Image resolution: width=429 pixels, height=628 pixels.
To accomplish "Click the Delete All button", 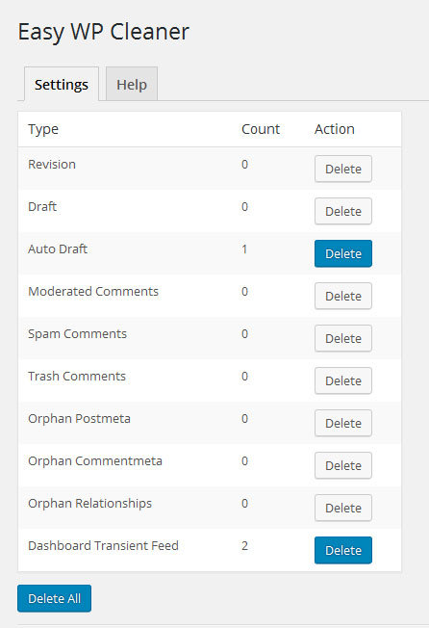I will pyautogui.click(x=55, y=598).
